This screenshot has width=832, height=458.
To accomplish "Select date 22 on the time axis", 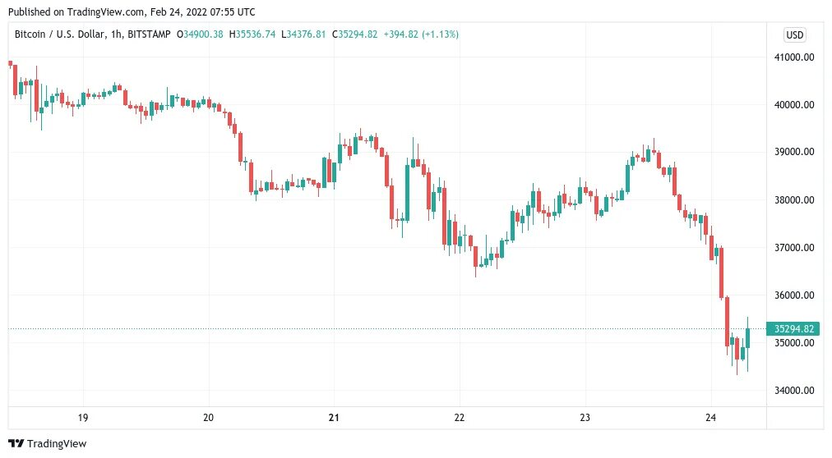I will [x=460, y=418].
